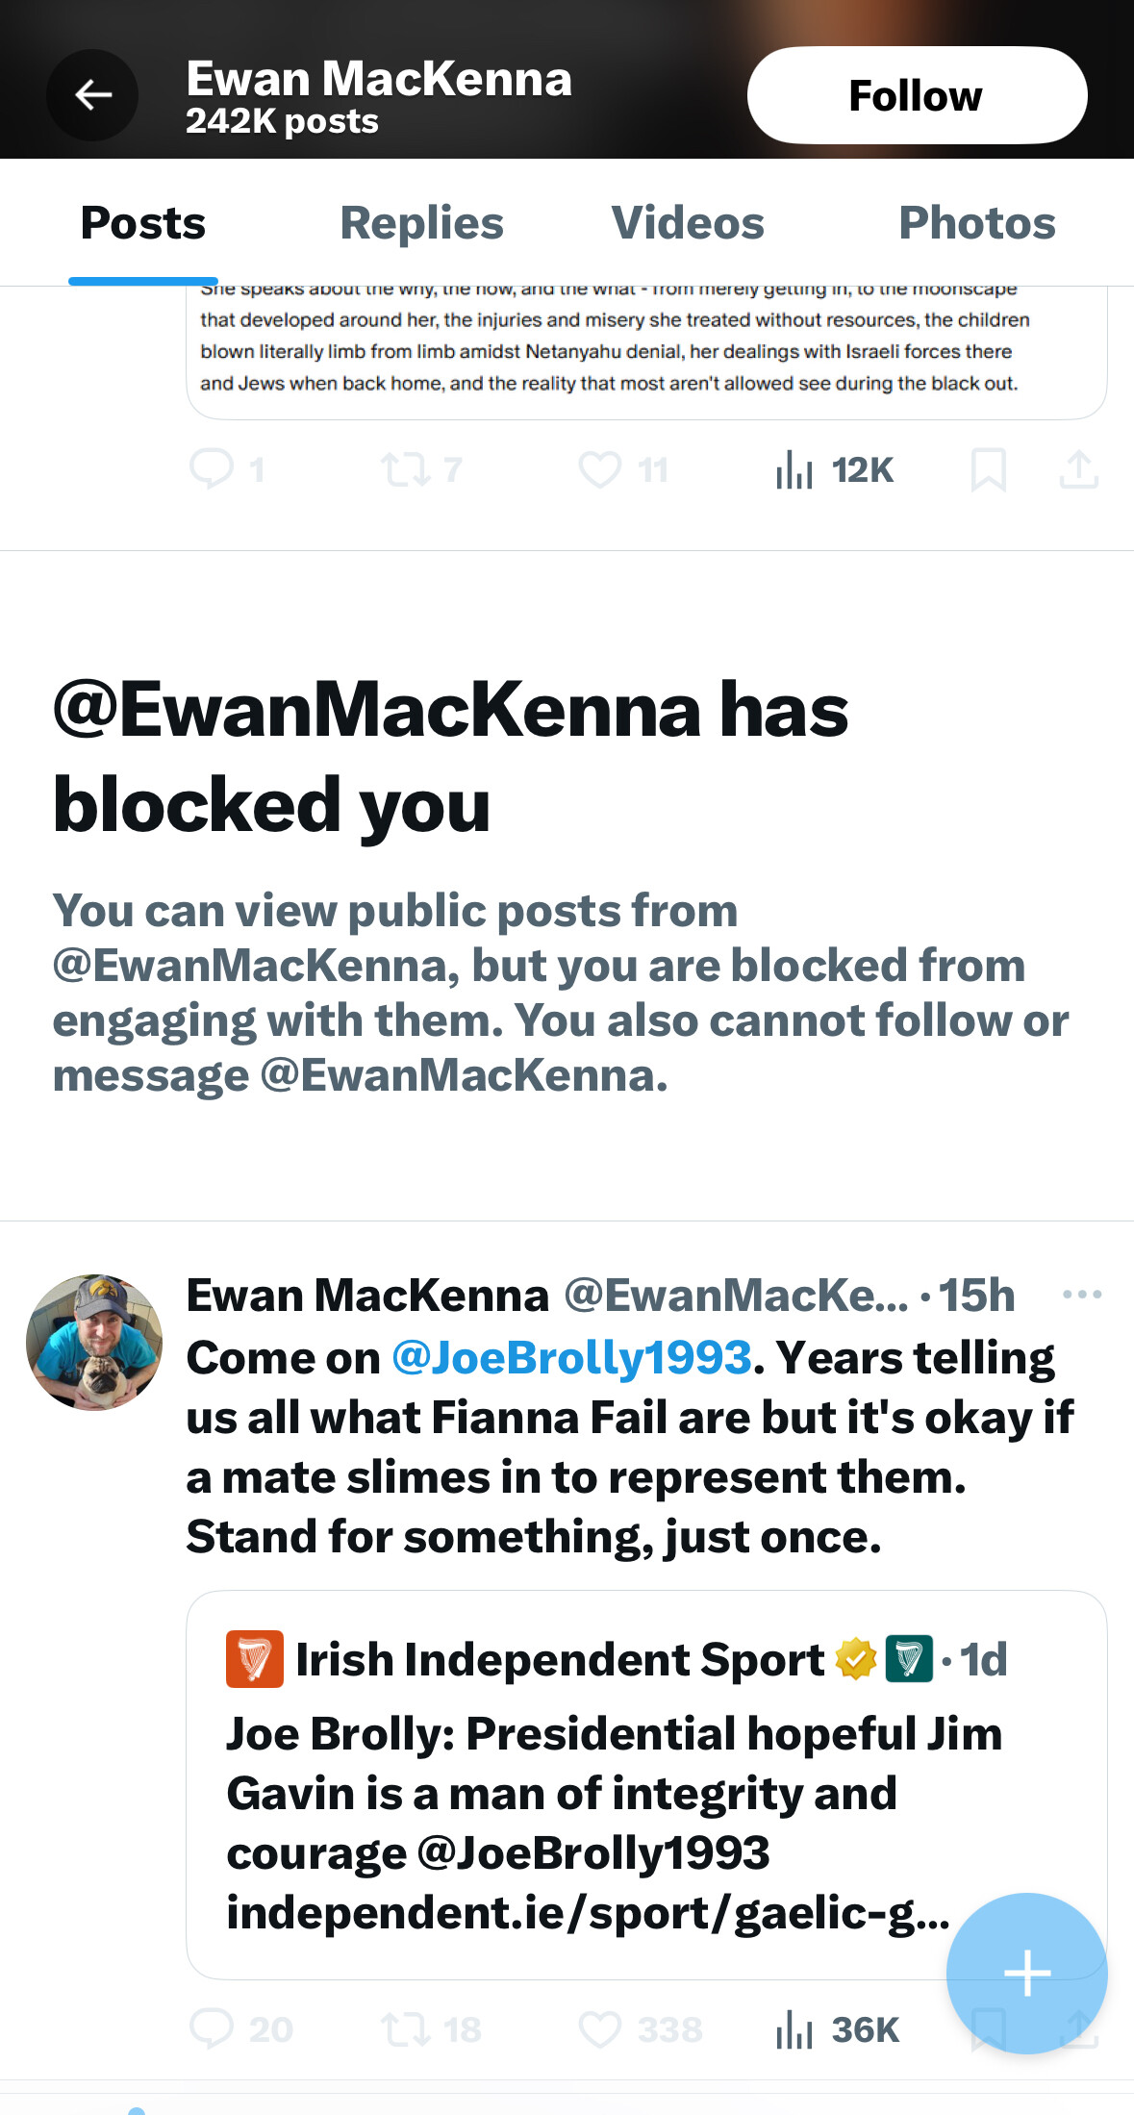Image resolution: width=1134 pixels, height=2115 pixels.
Task: Open the Videos tab
Action: click(688, 223)
